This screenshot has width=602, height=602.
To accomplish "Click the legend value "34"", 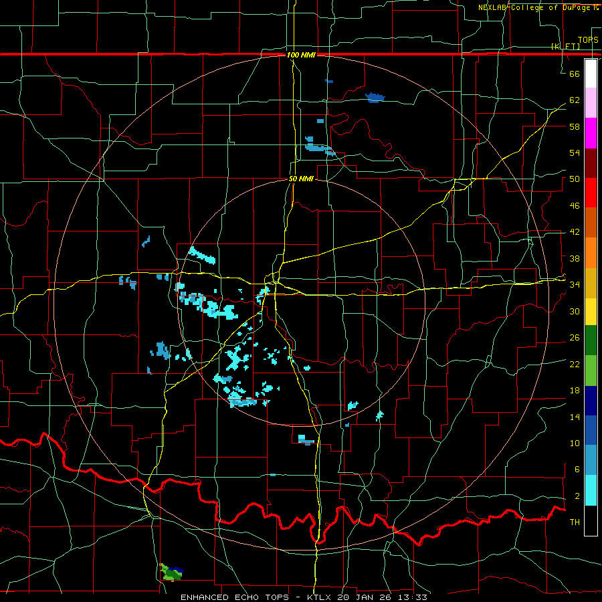I will (x=575, y=285).
